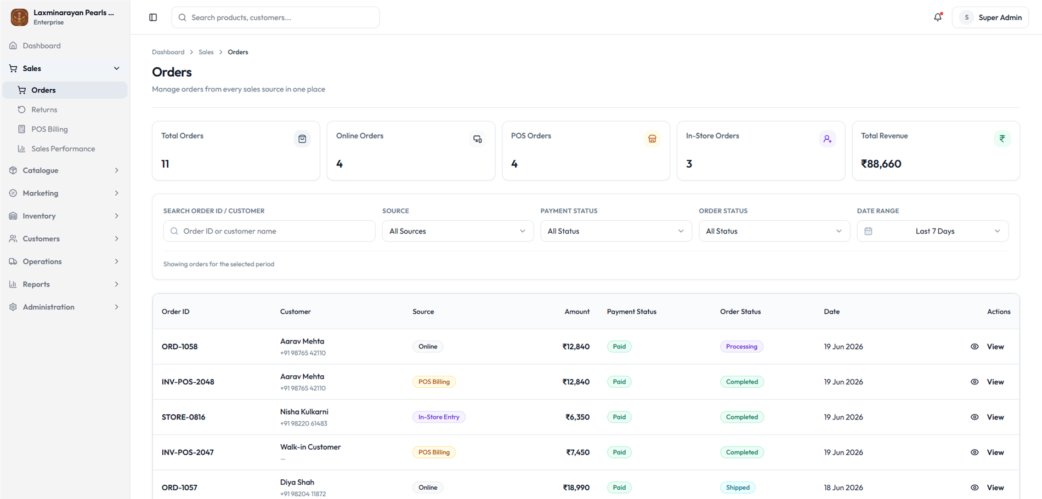Viewport: 1042px width, 499px height.
Task: Open the notifications bell
Action: pos(938,17)
